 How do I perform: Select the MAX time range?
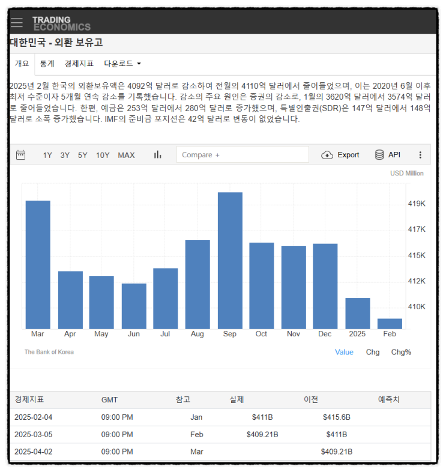126,156
